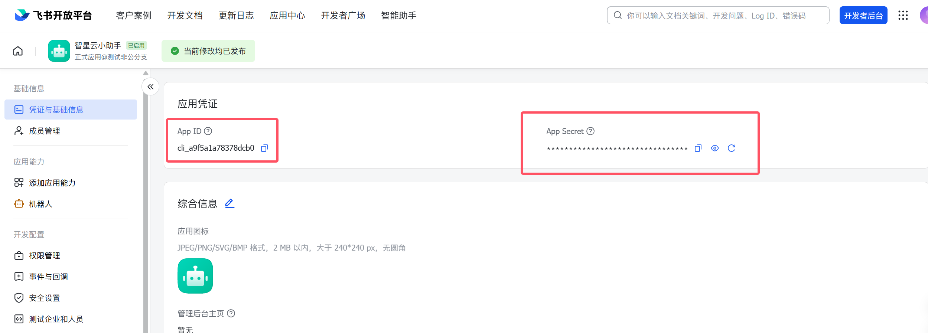Refresh the App Secret

[732, 148]
